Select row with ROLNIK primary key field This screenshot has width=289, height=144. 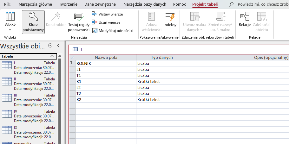pos(72,64)
